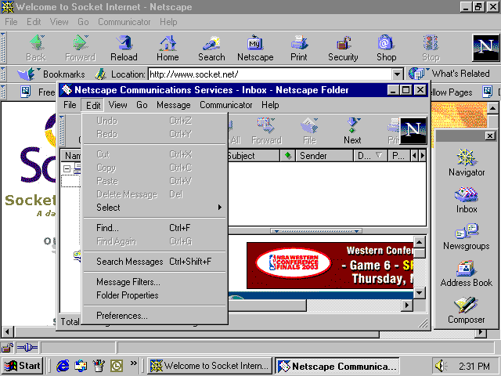Image resolution: width=501 pixels, height=376 pixels.
Task: Open the Go menu in Inbox window
Action: coord(142,105)
